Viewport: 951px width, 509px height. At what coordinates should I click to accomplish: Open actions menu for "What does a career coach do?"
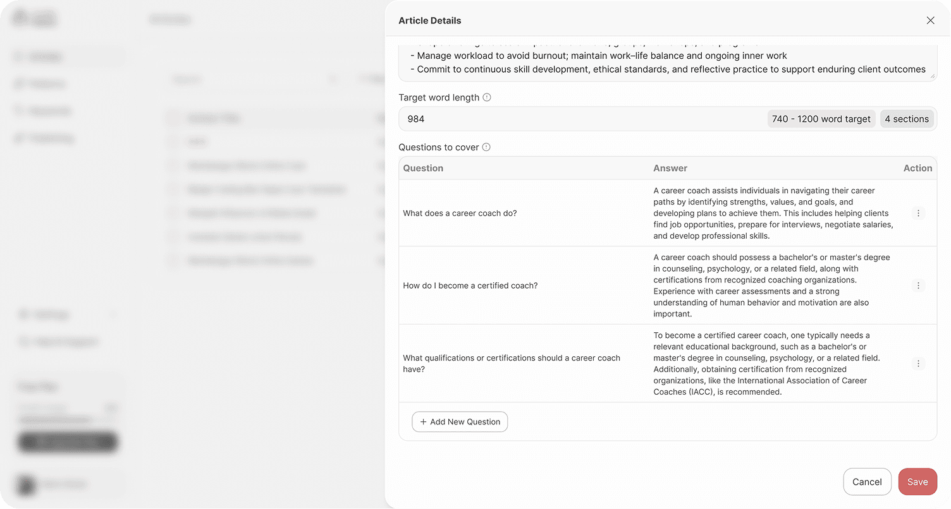click(918, 213)
